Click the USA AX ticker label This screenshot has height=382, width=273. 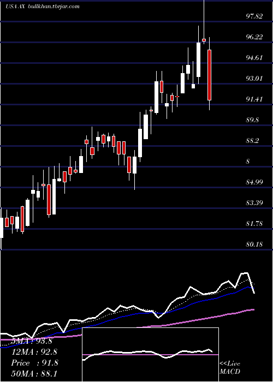[x=16, y=7]
